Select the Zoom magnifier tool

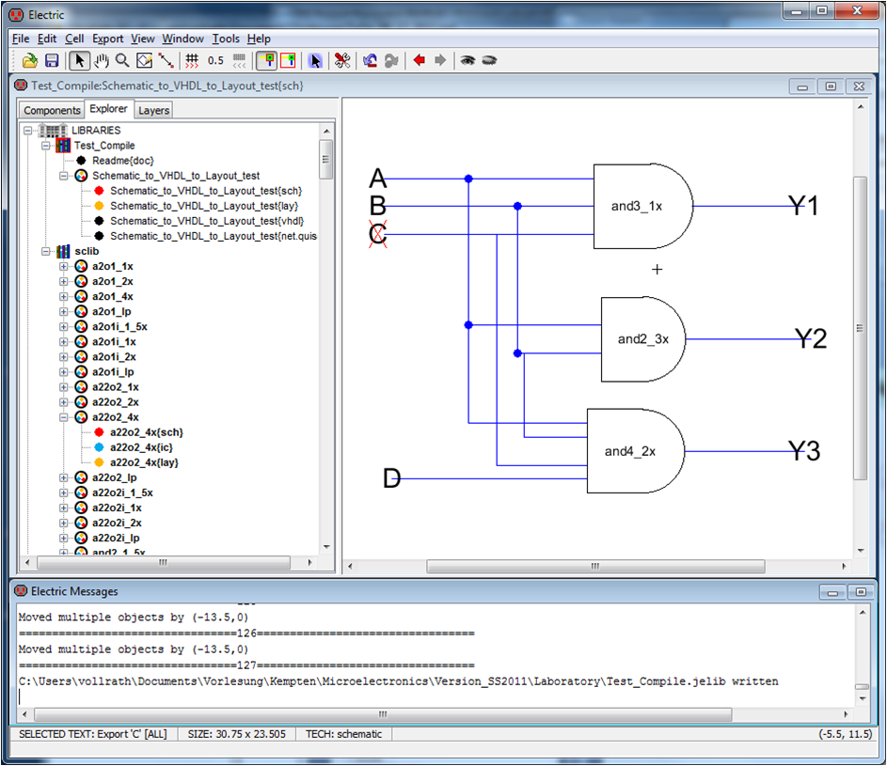[122, 60]
